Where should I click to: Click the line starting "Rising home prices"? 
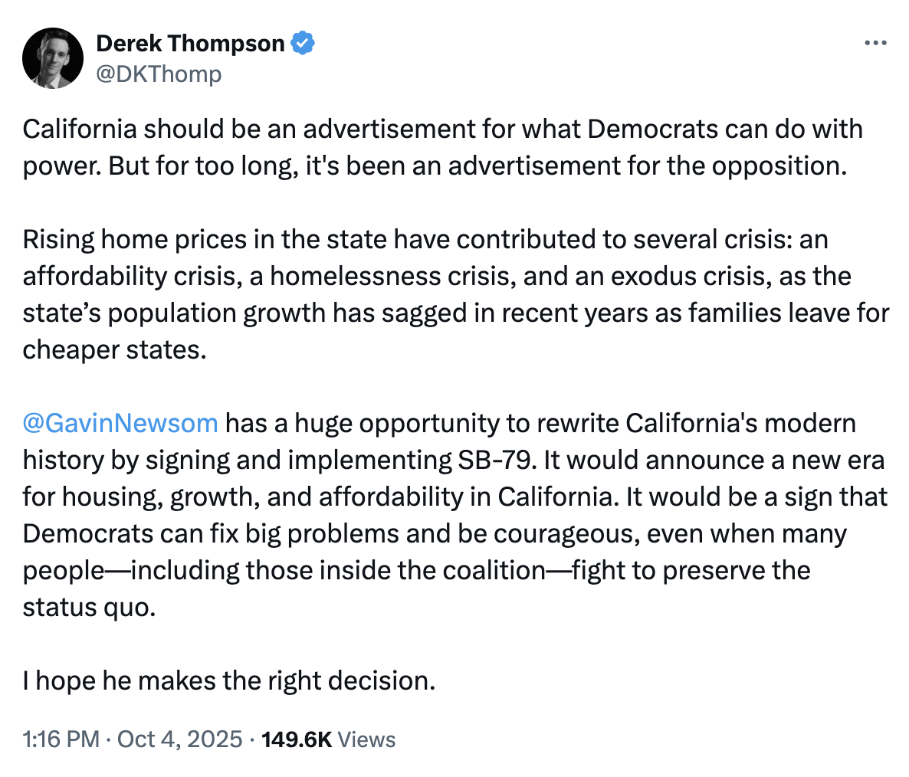click(x=425, y=240)
